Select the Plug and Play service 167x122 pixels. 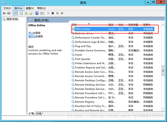113,46
